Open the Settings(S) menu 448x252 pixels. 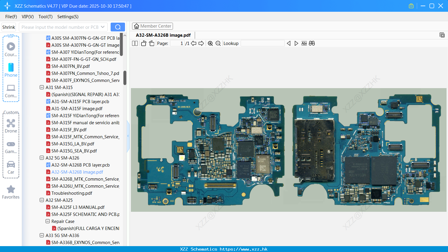[68, 17]
